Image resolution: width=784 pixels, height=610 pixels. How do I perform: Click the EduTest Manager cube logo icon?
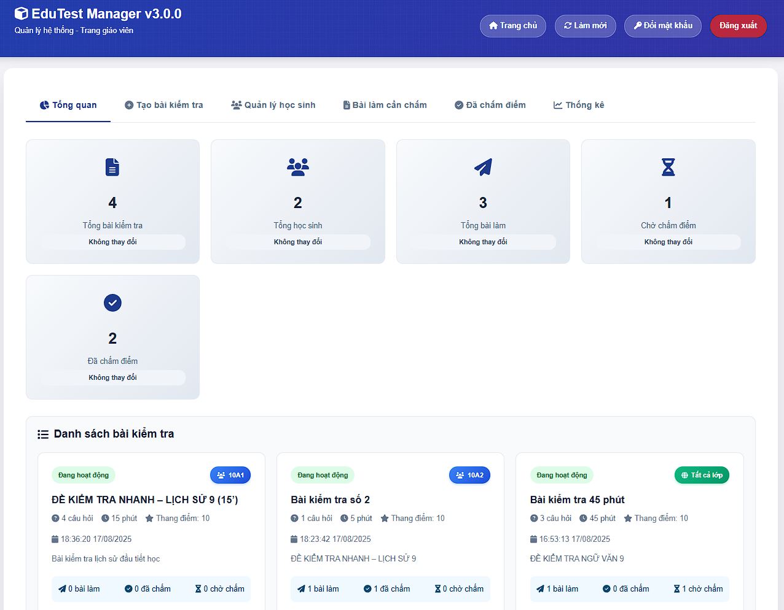22,14
